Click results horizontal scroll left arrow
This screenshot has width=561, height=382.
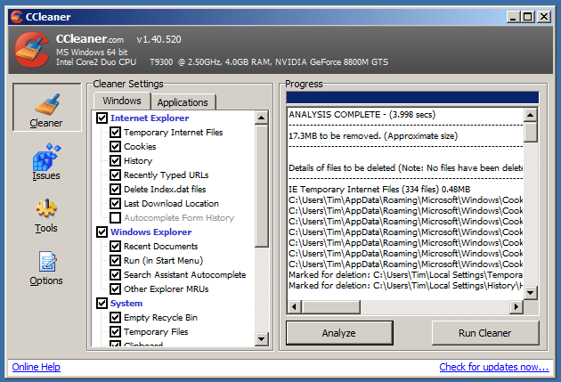tap(295, 307)
